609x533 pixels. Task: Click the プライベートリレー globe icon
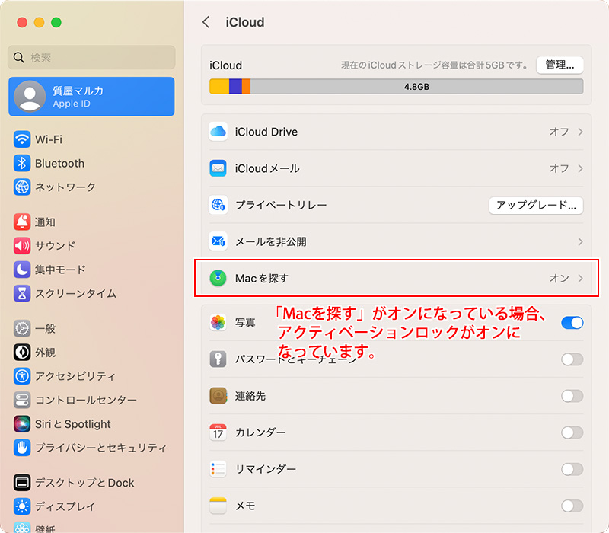tap(218, 205)
